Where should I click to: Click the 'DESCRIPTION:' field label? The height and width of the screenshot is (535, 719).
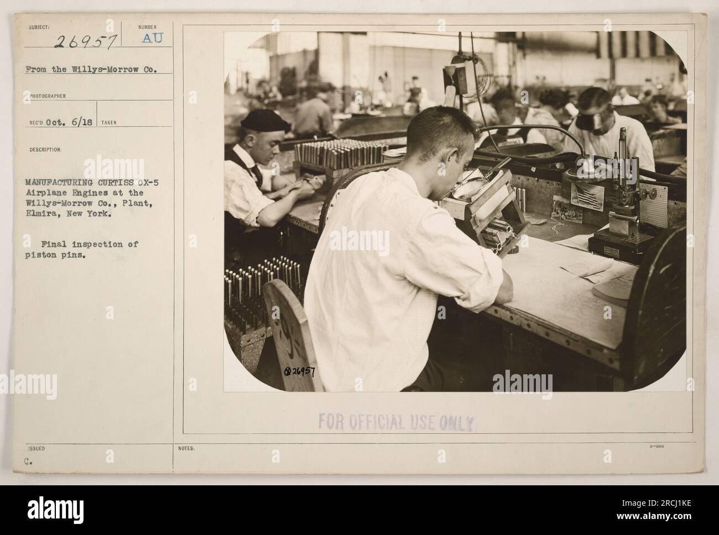coord(45,149)
